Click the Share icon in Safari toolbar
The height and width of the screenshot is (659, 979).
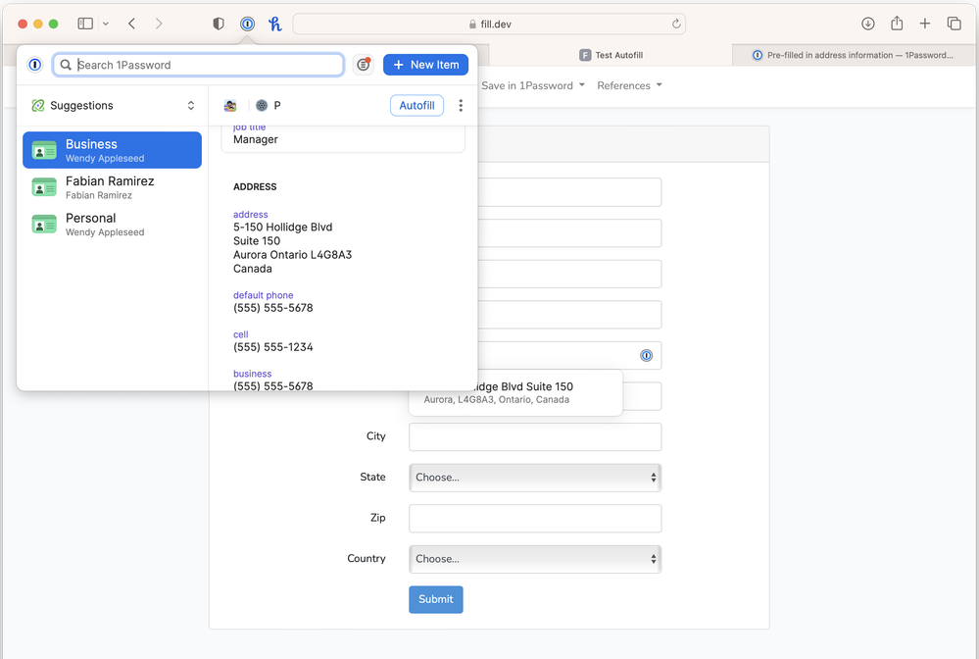tap(897, 24)
